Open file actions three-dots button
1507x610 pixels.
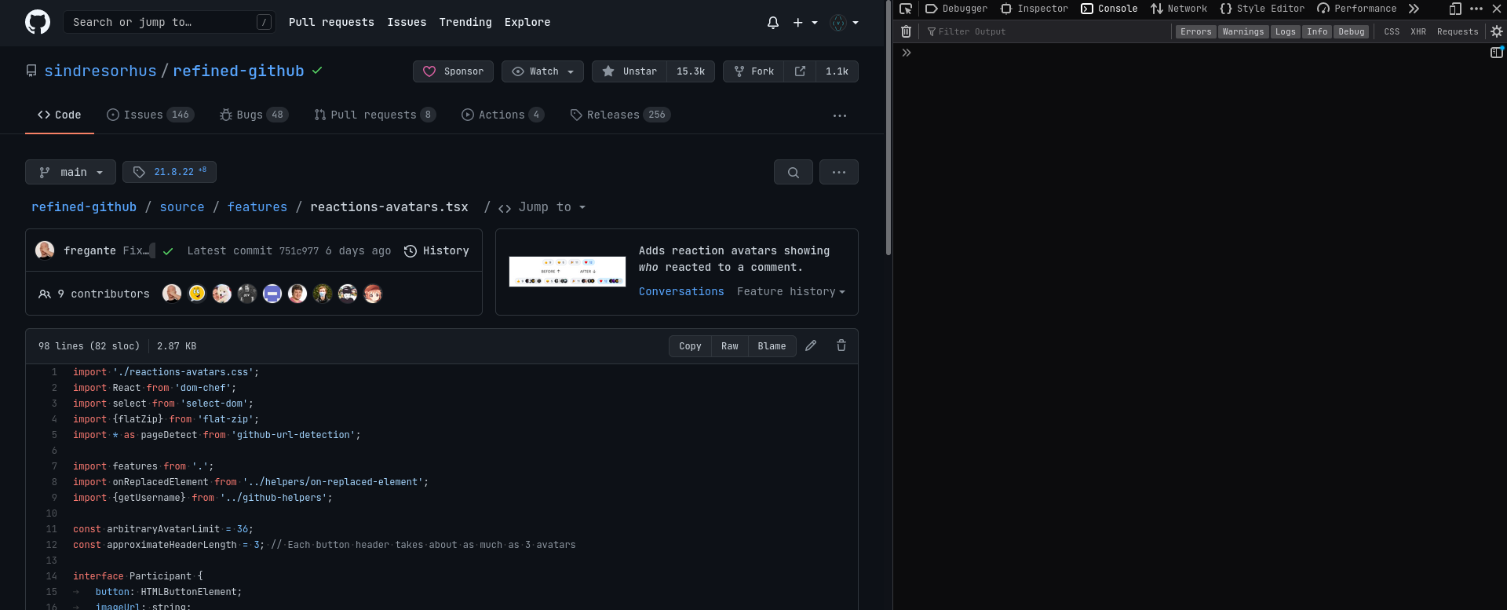point(839,172)
